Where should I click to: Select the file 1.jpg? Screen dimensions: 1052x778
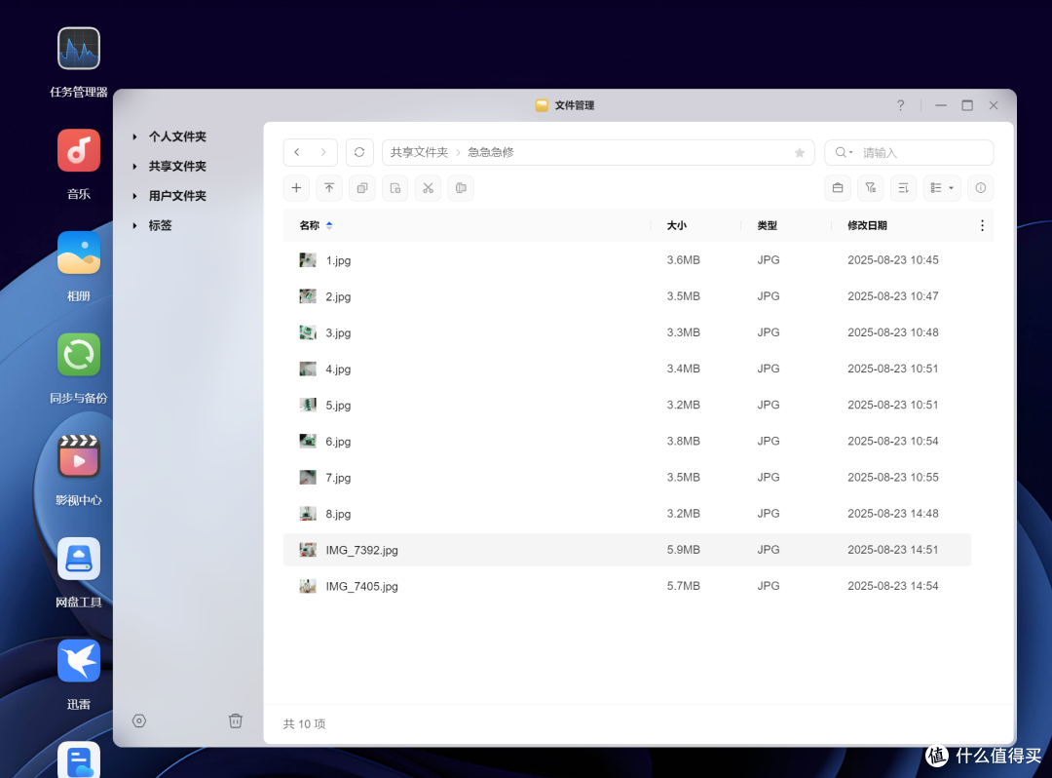(x=626, y=259)
